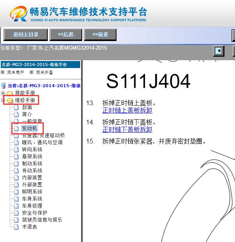235x242 pixels.
Task: Click the 维修手册 open folder icon
Action: [x=10, y=100]
